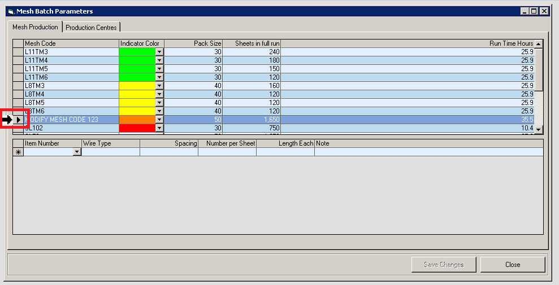Click the Item Number column header
The height and width of the screenshot is (285, 559).
tap(53, 143)
